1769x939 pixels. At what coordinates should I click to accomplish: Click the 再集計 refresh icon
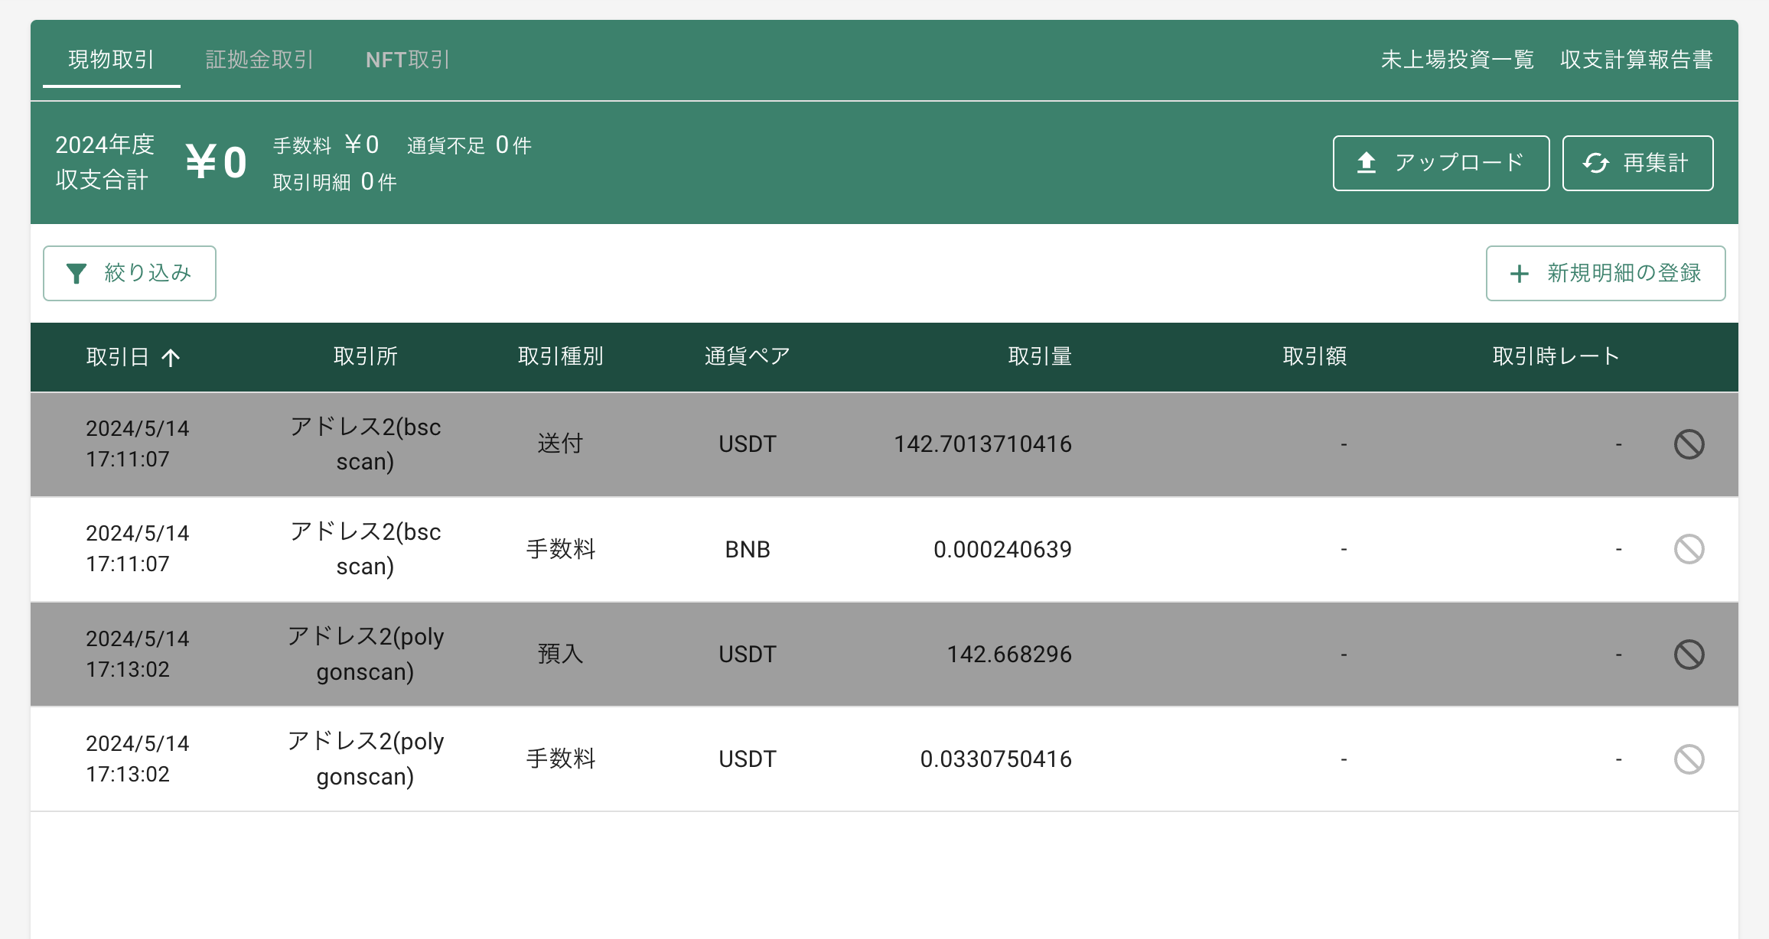click(1596, 163)
